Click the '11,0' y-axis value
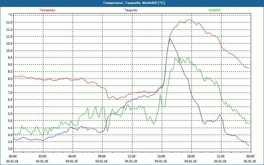264x165 pixels. coord(9,37)
